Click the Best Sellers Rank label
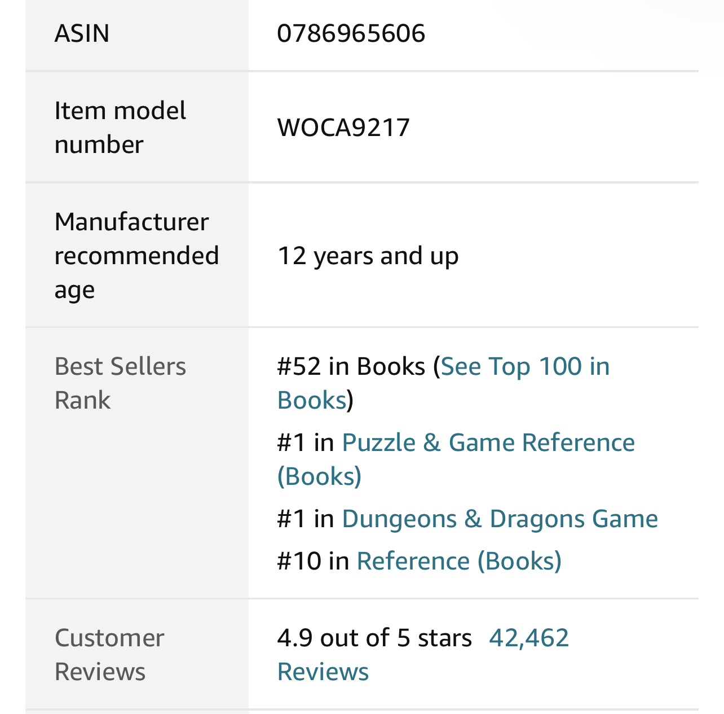Screen dimensions: 724x714 [x=120, y=383]
